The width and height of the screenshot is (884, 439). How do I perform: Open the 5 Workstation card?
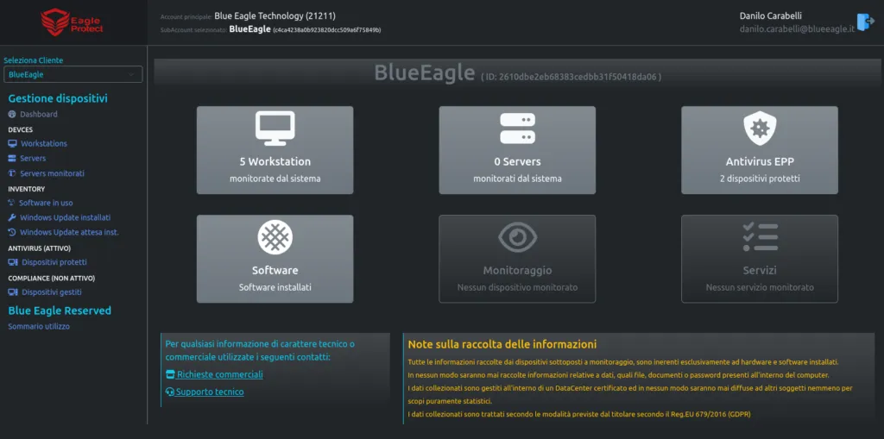275,150
